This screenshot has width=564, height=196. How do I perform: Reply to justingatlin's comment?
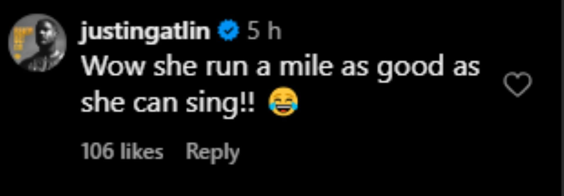point(212,152)
